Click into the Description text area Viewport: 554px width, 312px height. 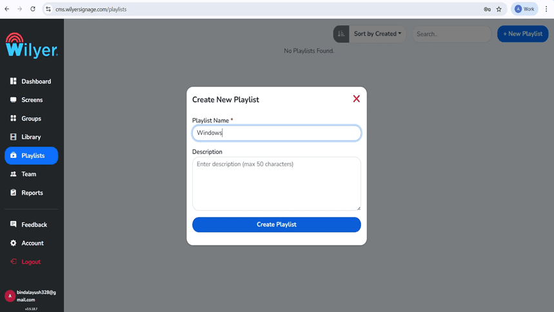[276, 184]
